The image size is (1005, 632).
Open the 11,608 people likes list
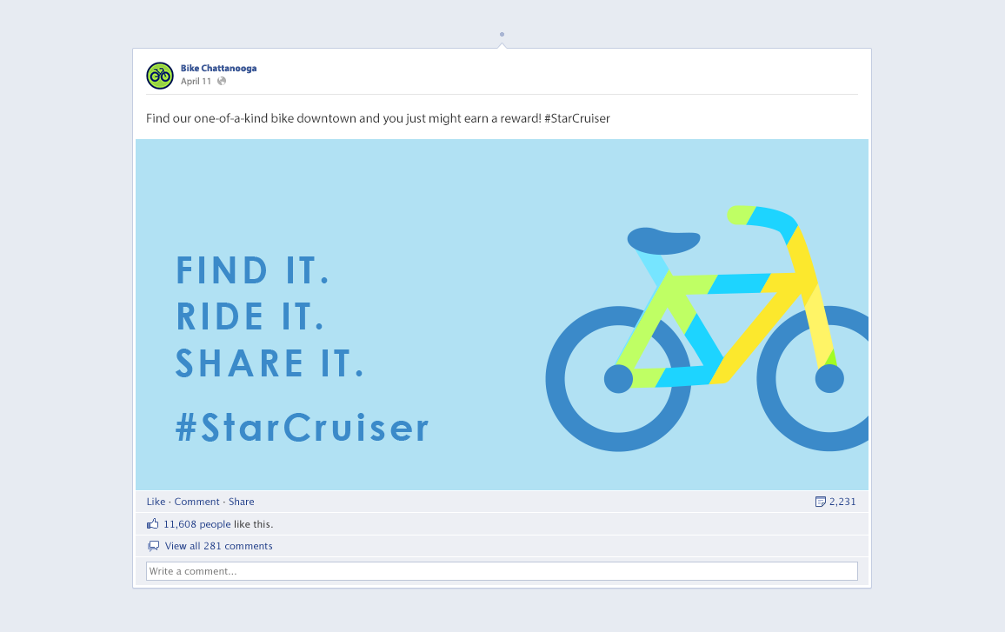pos(196,524)
